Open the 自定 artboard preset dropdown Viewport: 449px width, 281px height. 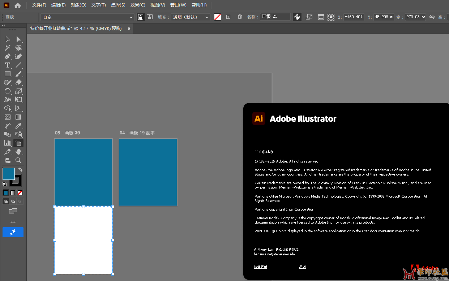tap(87, 17)
